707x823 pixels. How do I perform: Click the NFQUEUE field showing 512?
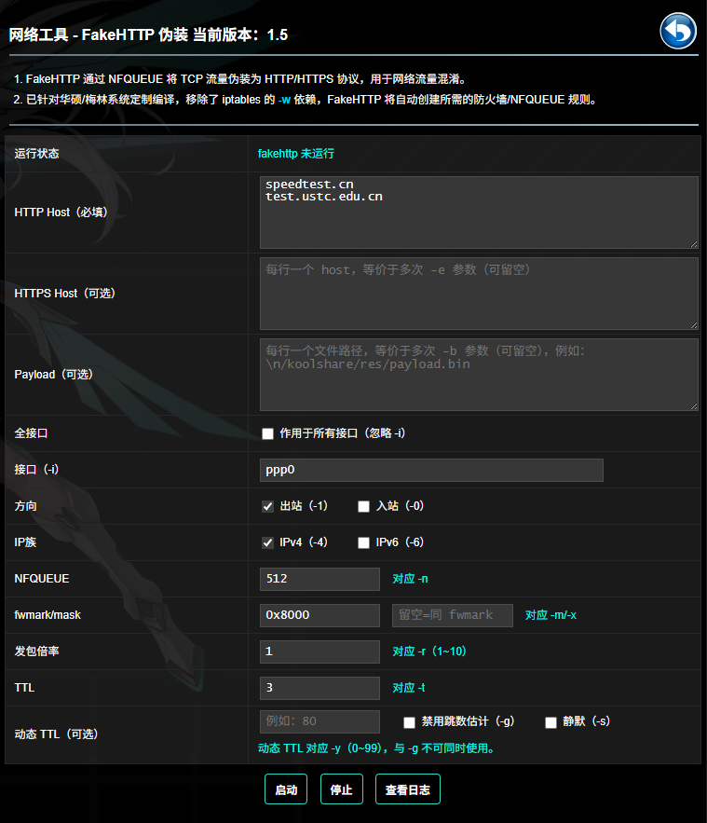[x=320, y=579]
